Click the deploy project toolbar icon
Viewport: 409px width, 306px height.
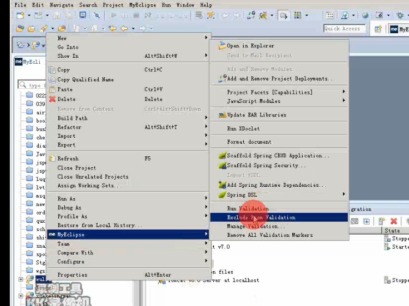click(x=251, y=15)
